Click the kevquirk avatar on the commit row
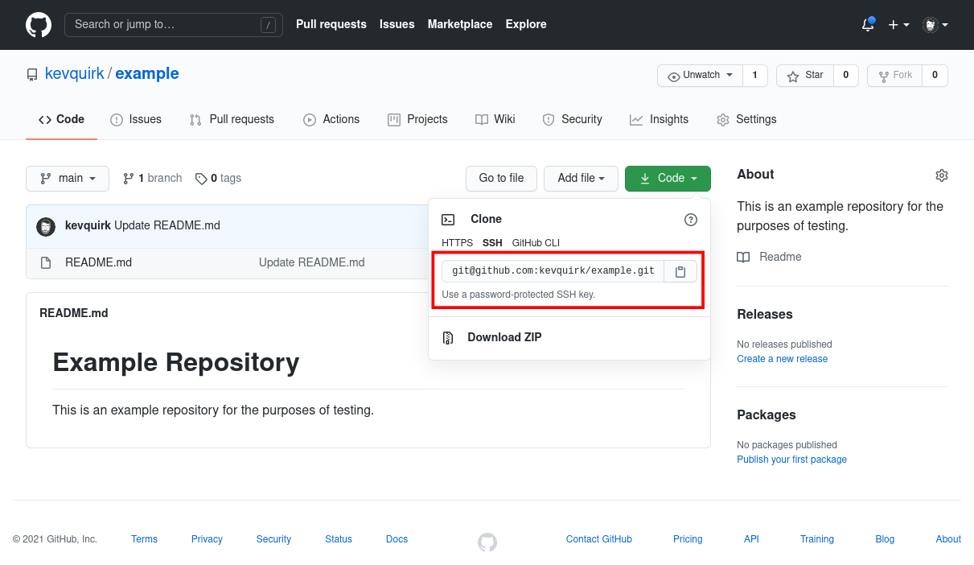Viewport: 974px width, 565px height. (x=46, y=226)
